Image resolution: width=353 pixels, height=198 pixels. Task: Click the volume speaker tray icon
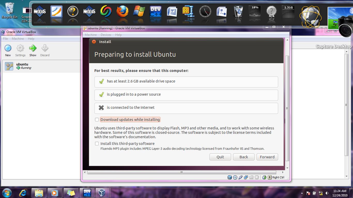(x=327, y=193)
